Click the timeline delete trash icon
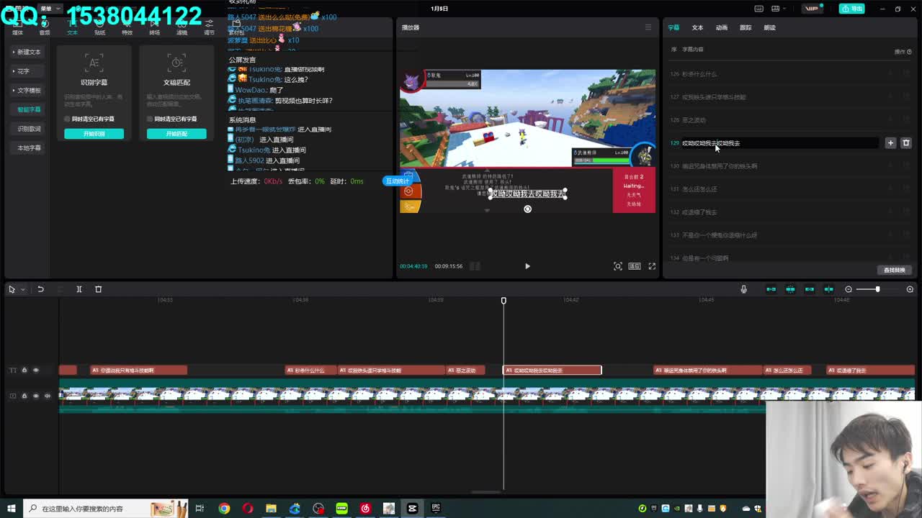 (x=99, y=289)
